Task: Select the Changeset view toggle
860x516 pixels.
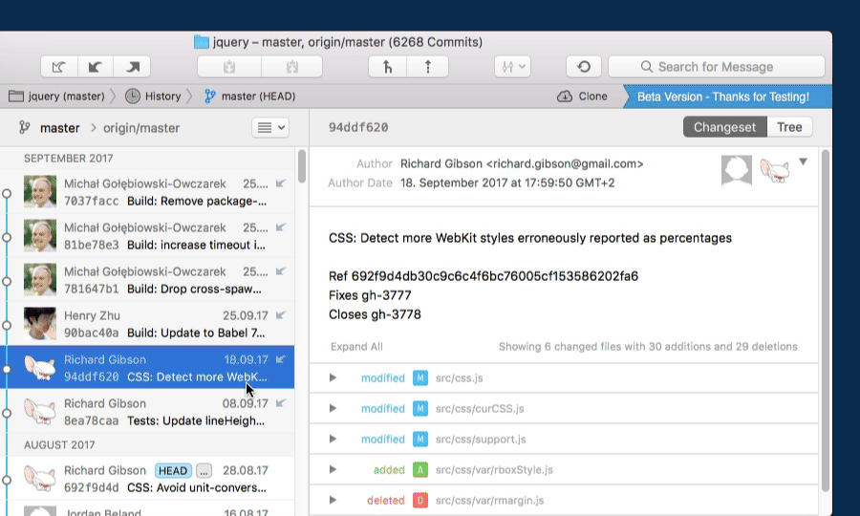Action: pos(724,127)
